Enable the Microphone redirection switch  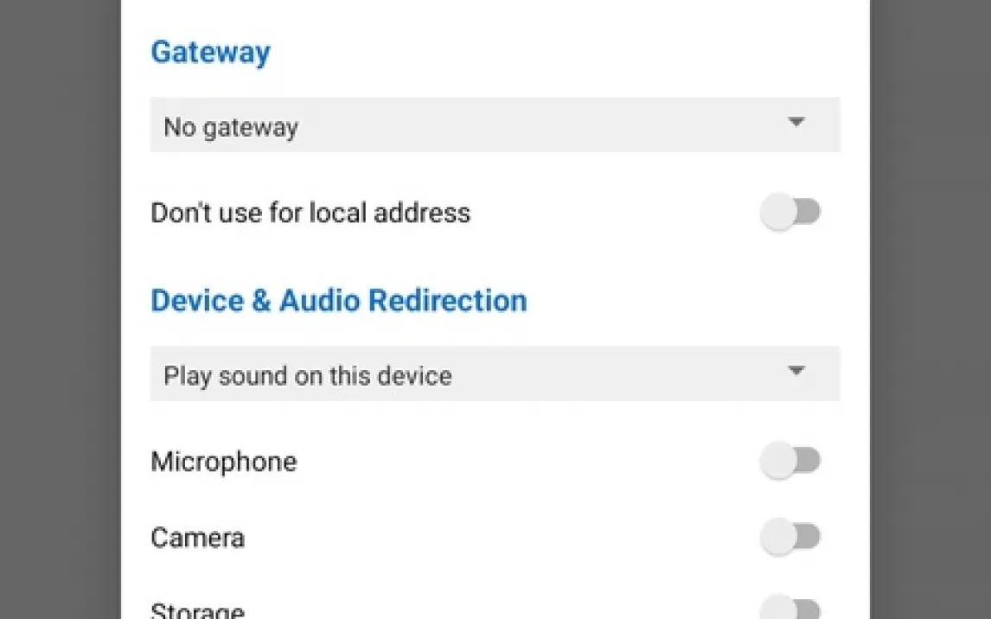click(790, 461)
